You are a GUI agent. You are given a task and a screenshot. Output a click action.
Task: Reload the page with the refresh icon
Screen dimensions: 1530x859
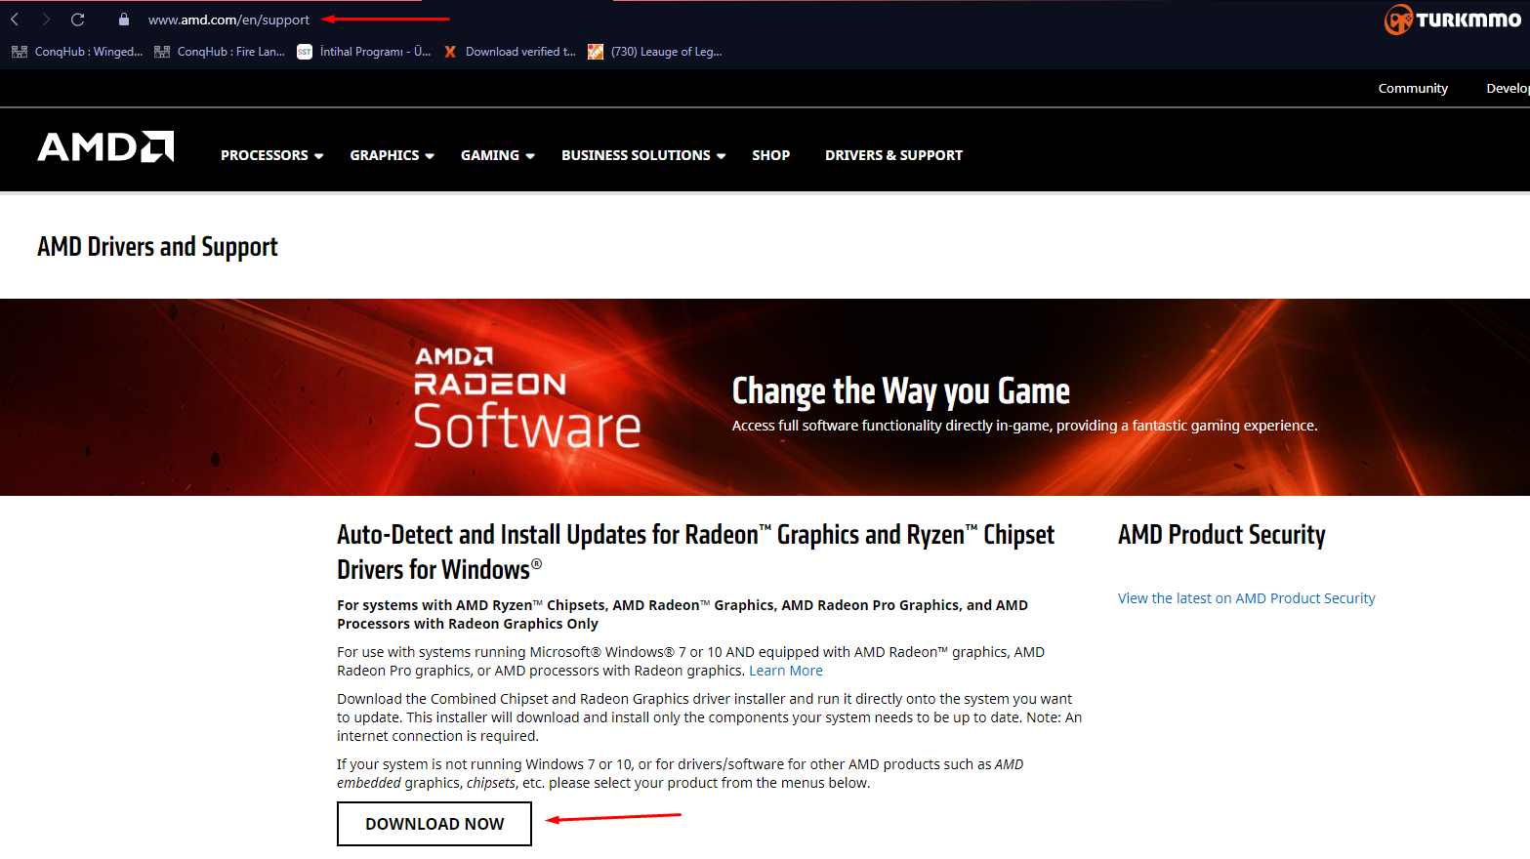(x=78, y=20)
